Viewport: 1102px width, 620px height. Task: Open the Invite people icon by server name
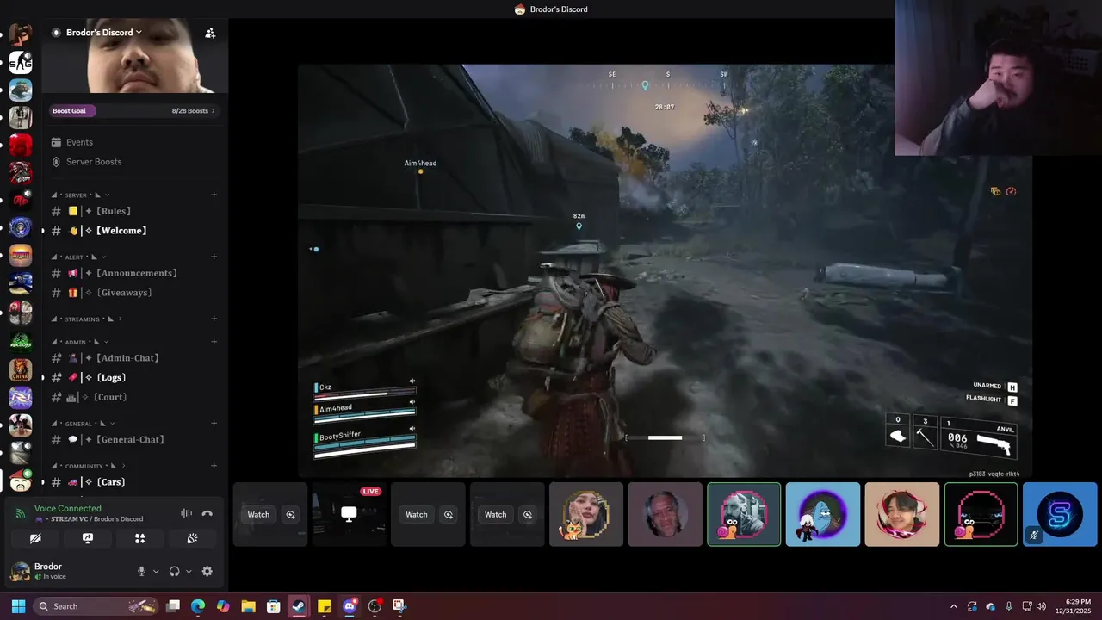[210, 33]
